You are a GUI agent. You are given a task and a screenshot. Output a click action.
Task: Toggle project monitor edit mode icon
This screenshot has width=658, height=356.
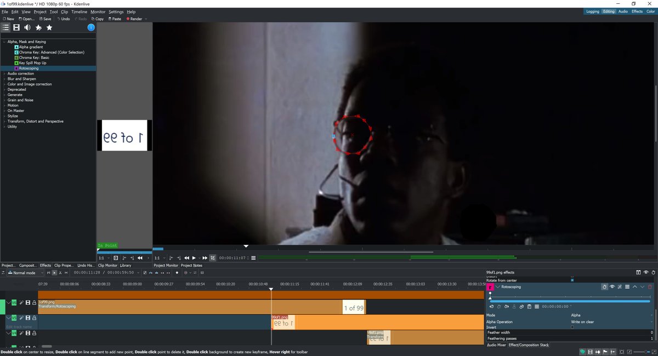(212, 258)
